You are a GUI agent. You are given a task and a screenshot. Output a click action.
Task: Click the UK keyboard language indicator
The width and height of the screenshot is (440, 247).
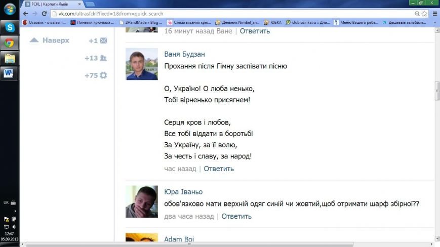point(6,202)
